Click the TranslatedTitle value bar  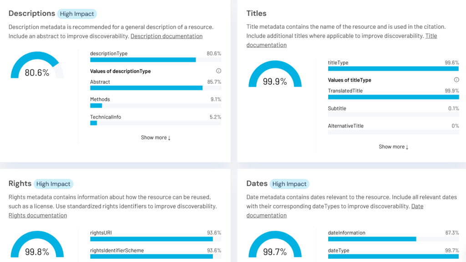394,97
